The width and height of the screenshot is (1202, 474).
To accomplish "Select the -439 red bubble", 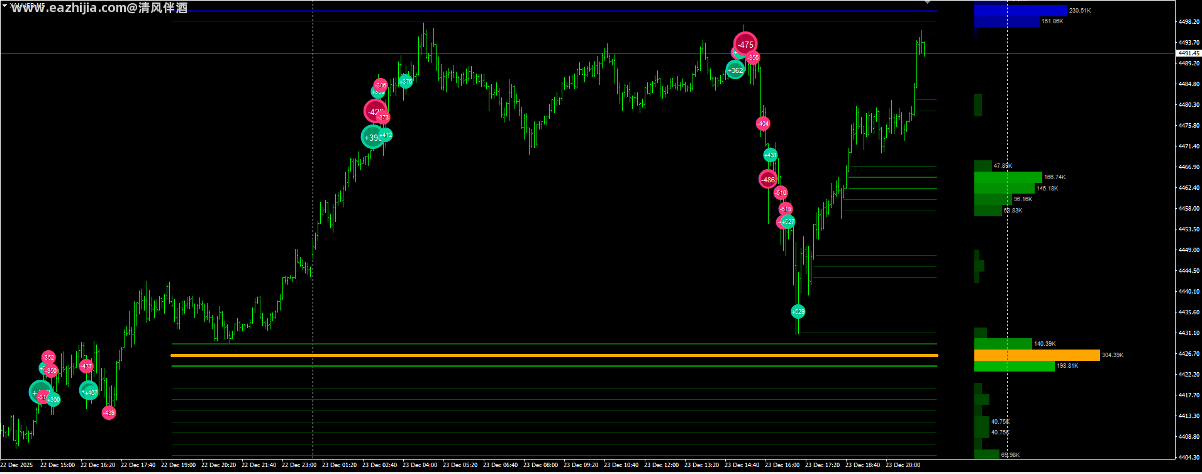I will pos(109,413).
